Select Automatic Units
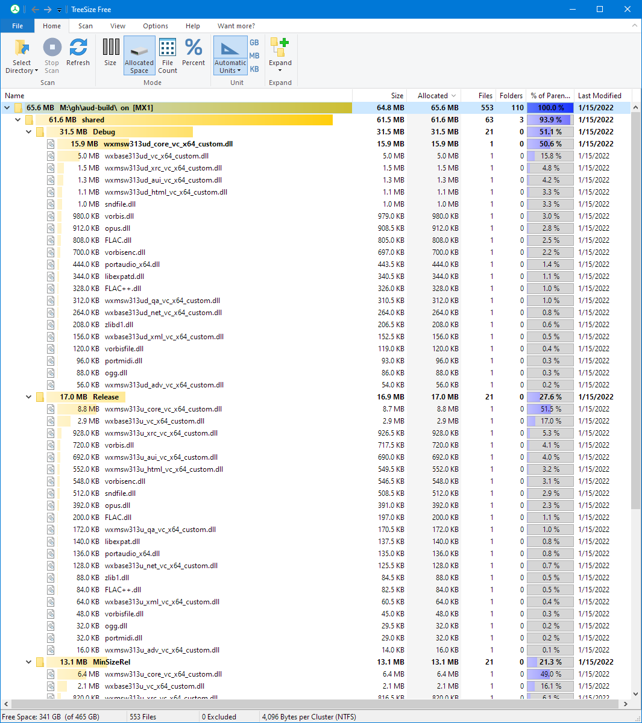642x723 pixels. 230,55
